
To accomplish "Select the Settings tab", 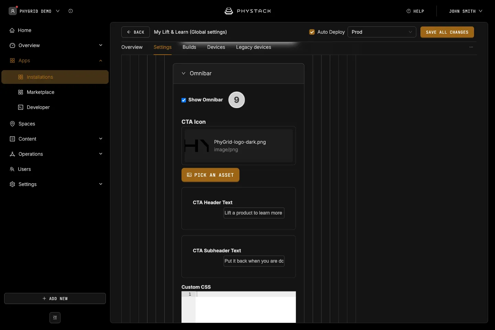I will pos(163,47).
